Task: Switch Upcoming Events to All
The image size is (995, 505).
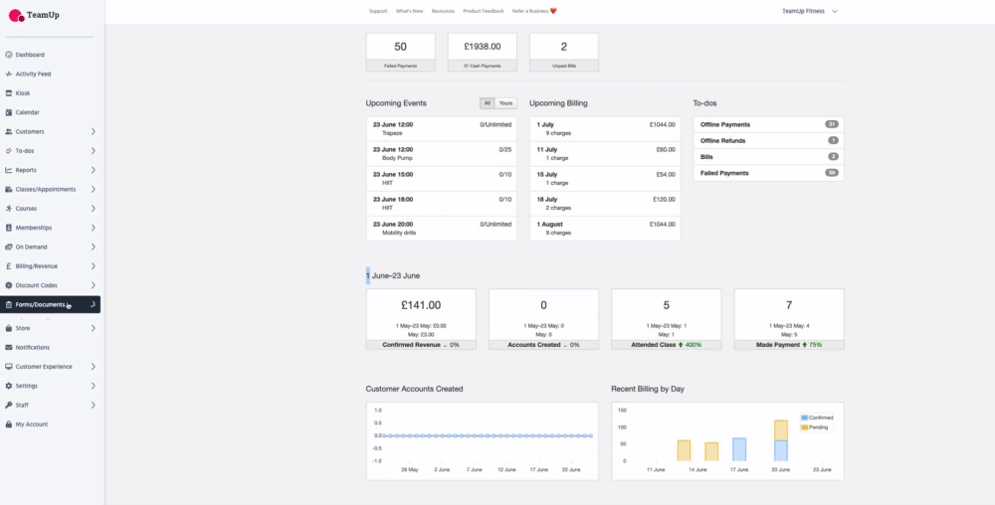Action: click(487, 103)
